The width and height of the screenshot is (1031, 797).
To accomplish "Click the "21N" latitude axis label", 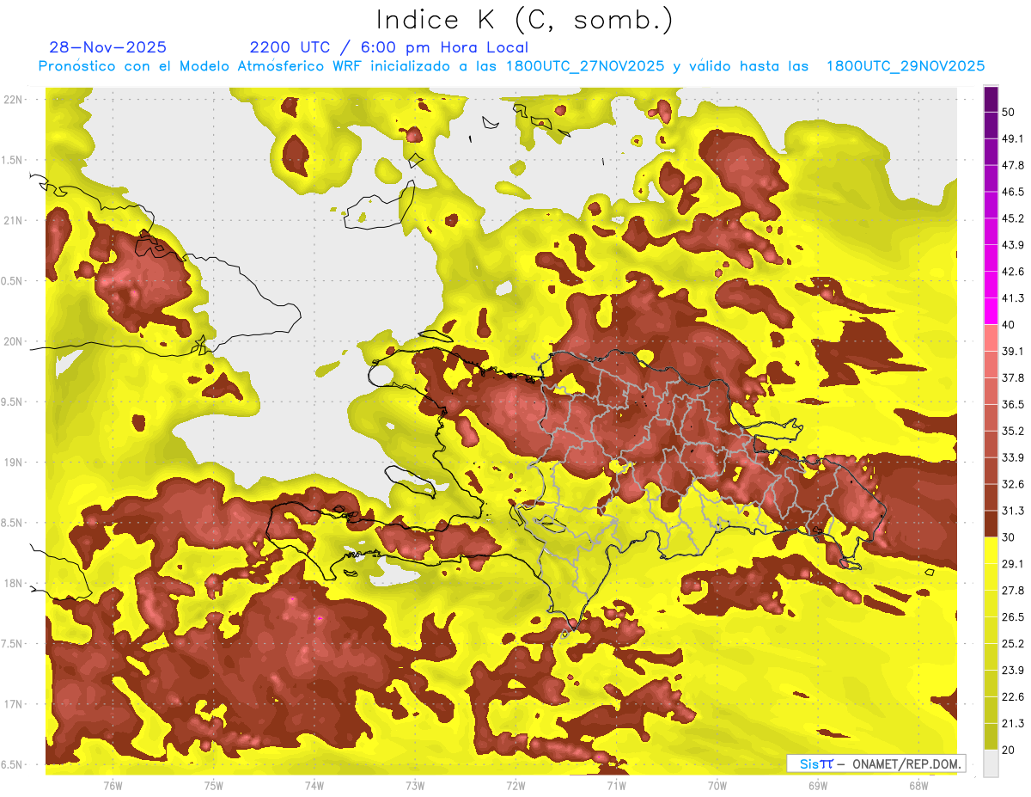I will (x=14, y=220).
